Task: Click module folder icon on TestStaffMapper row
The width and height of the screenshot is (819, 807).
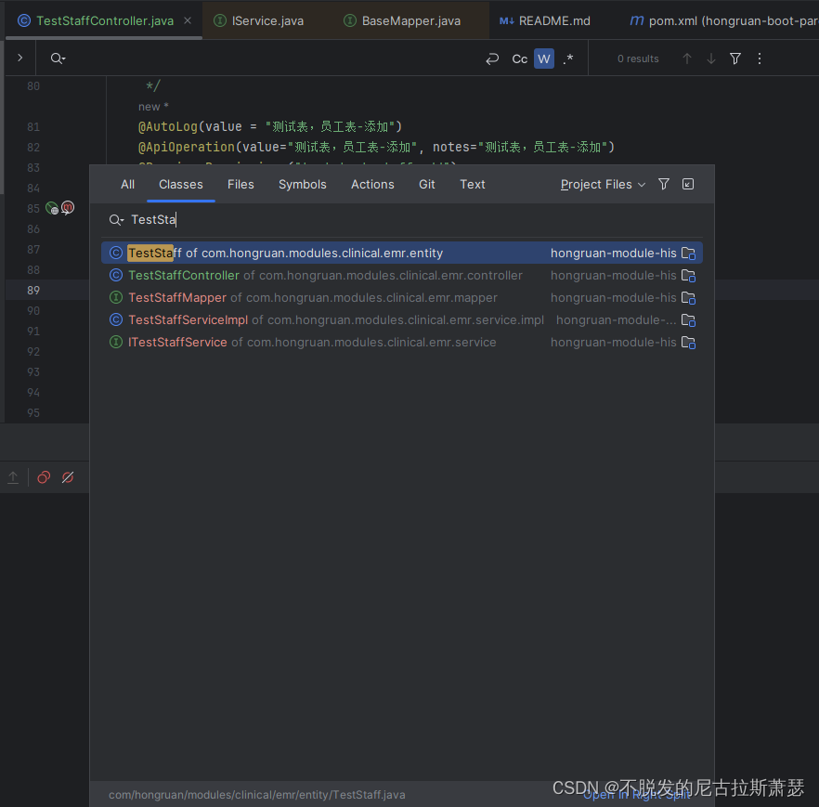Action: click(x=688, y=298)
